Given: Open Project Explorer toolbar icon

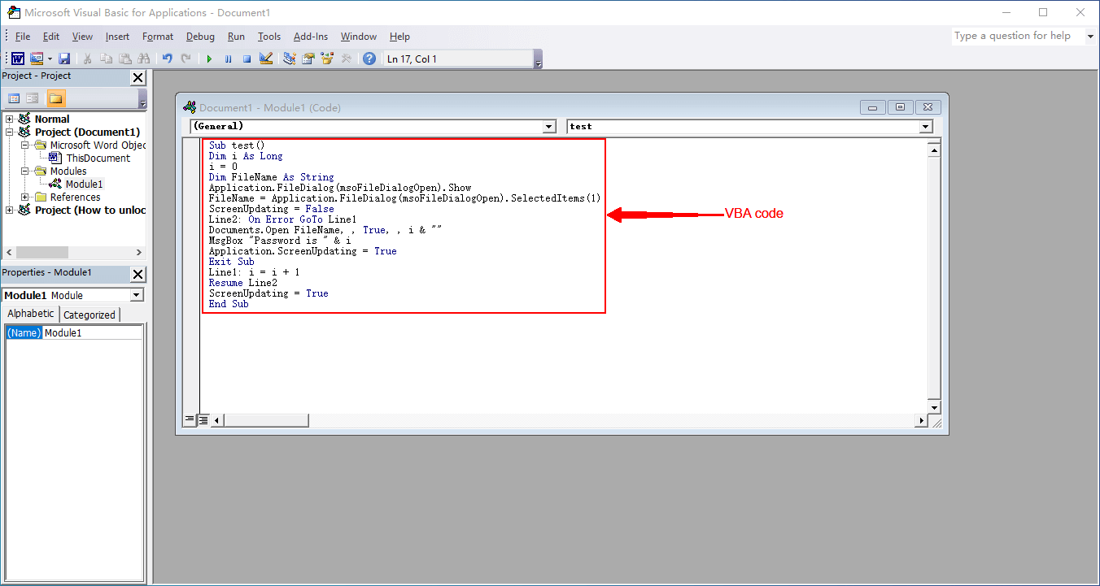Looking at the screenshot, I should 289,59.
